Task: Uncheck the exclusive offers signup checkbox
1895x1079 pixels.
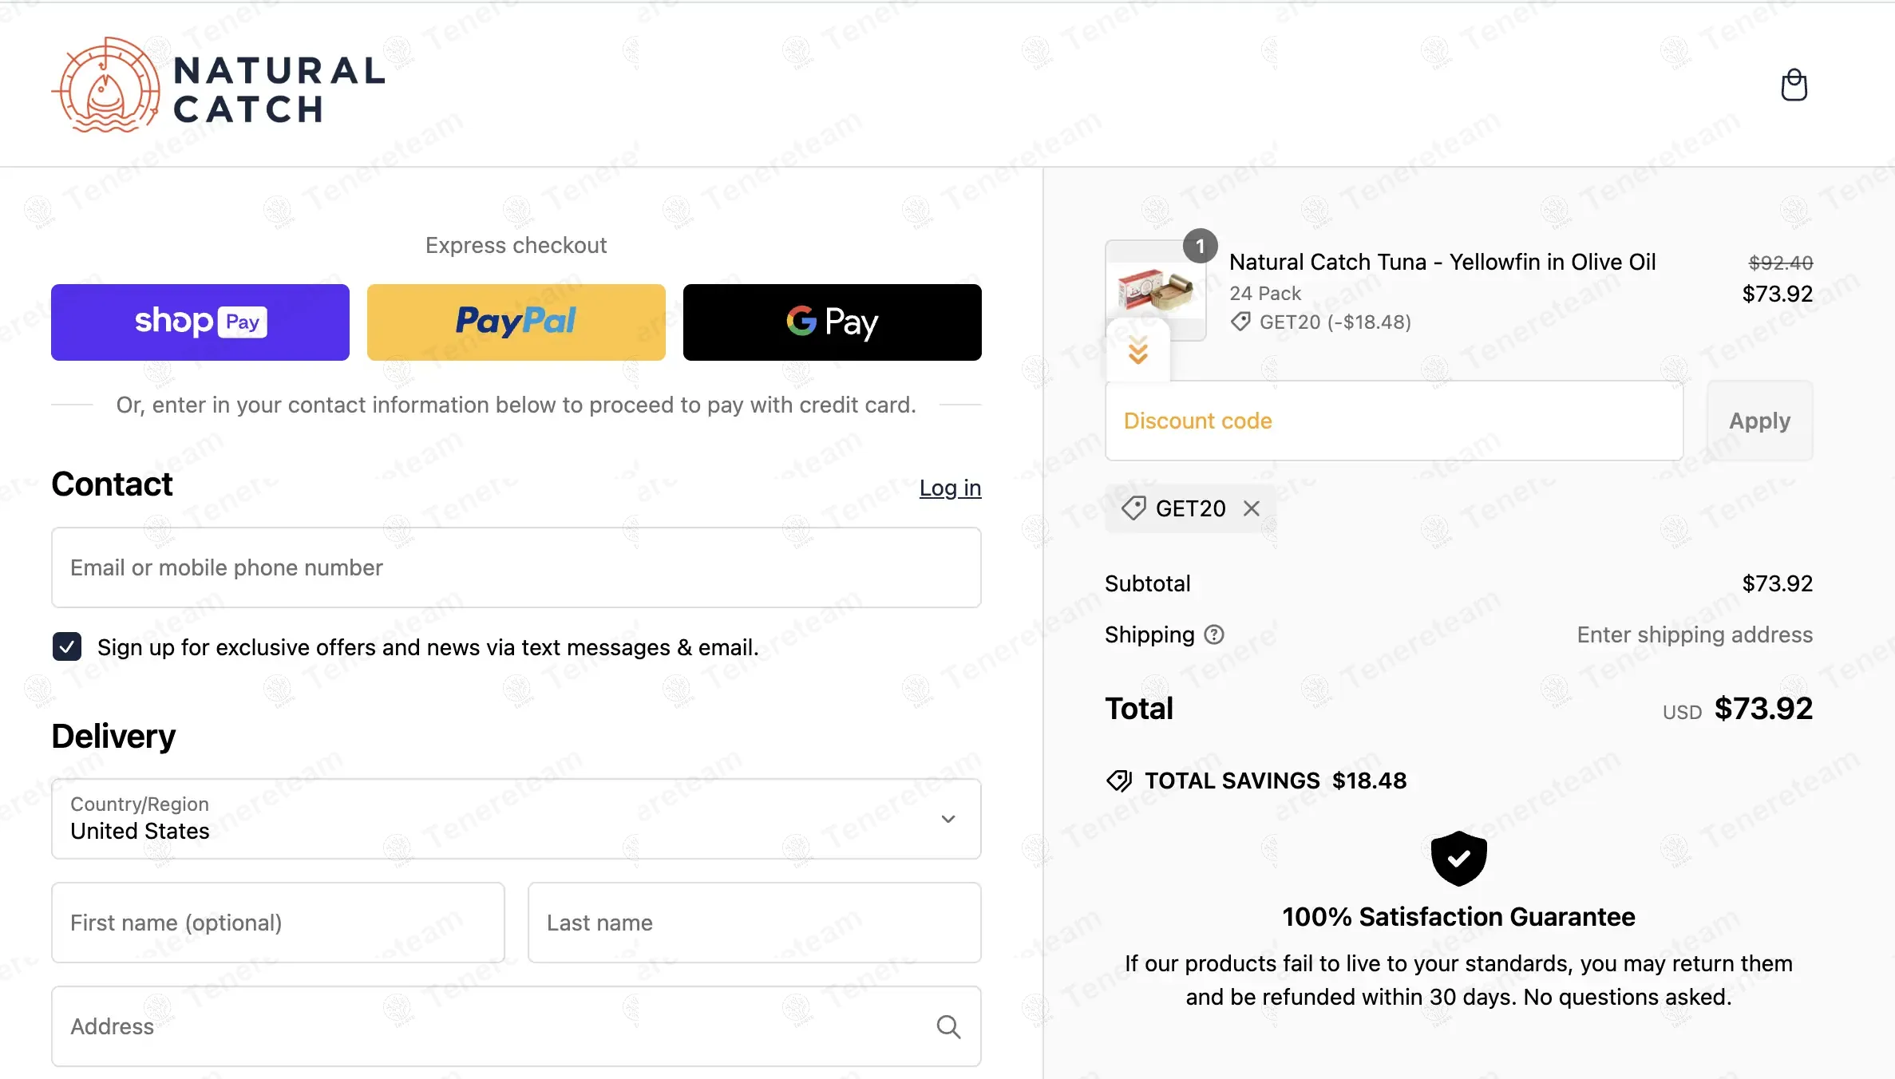Action: click(x=67, y=646)
